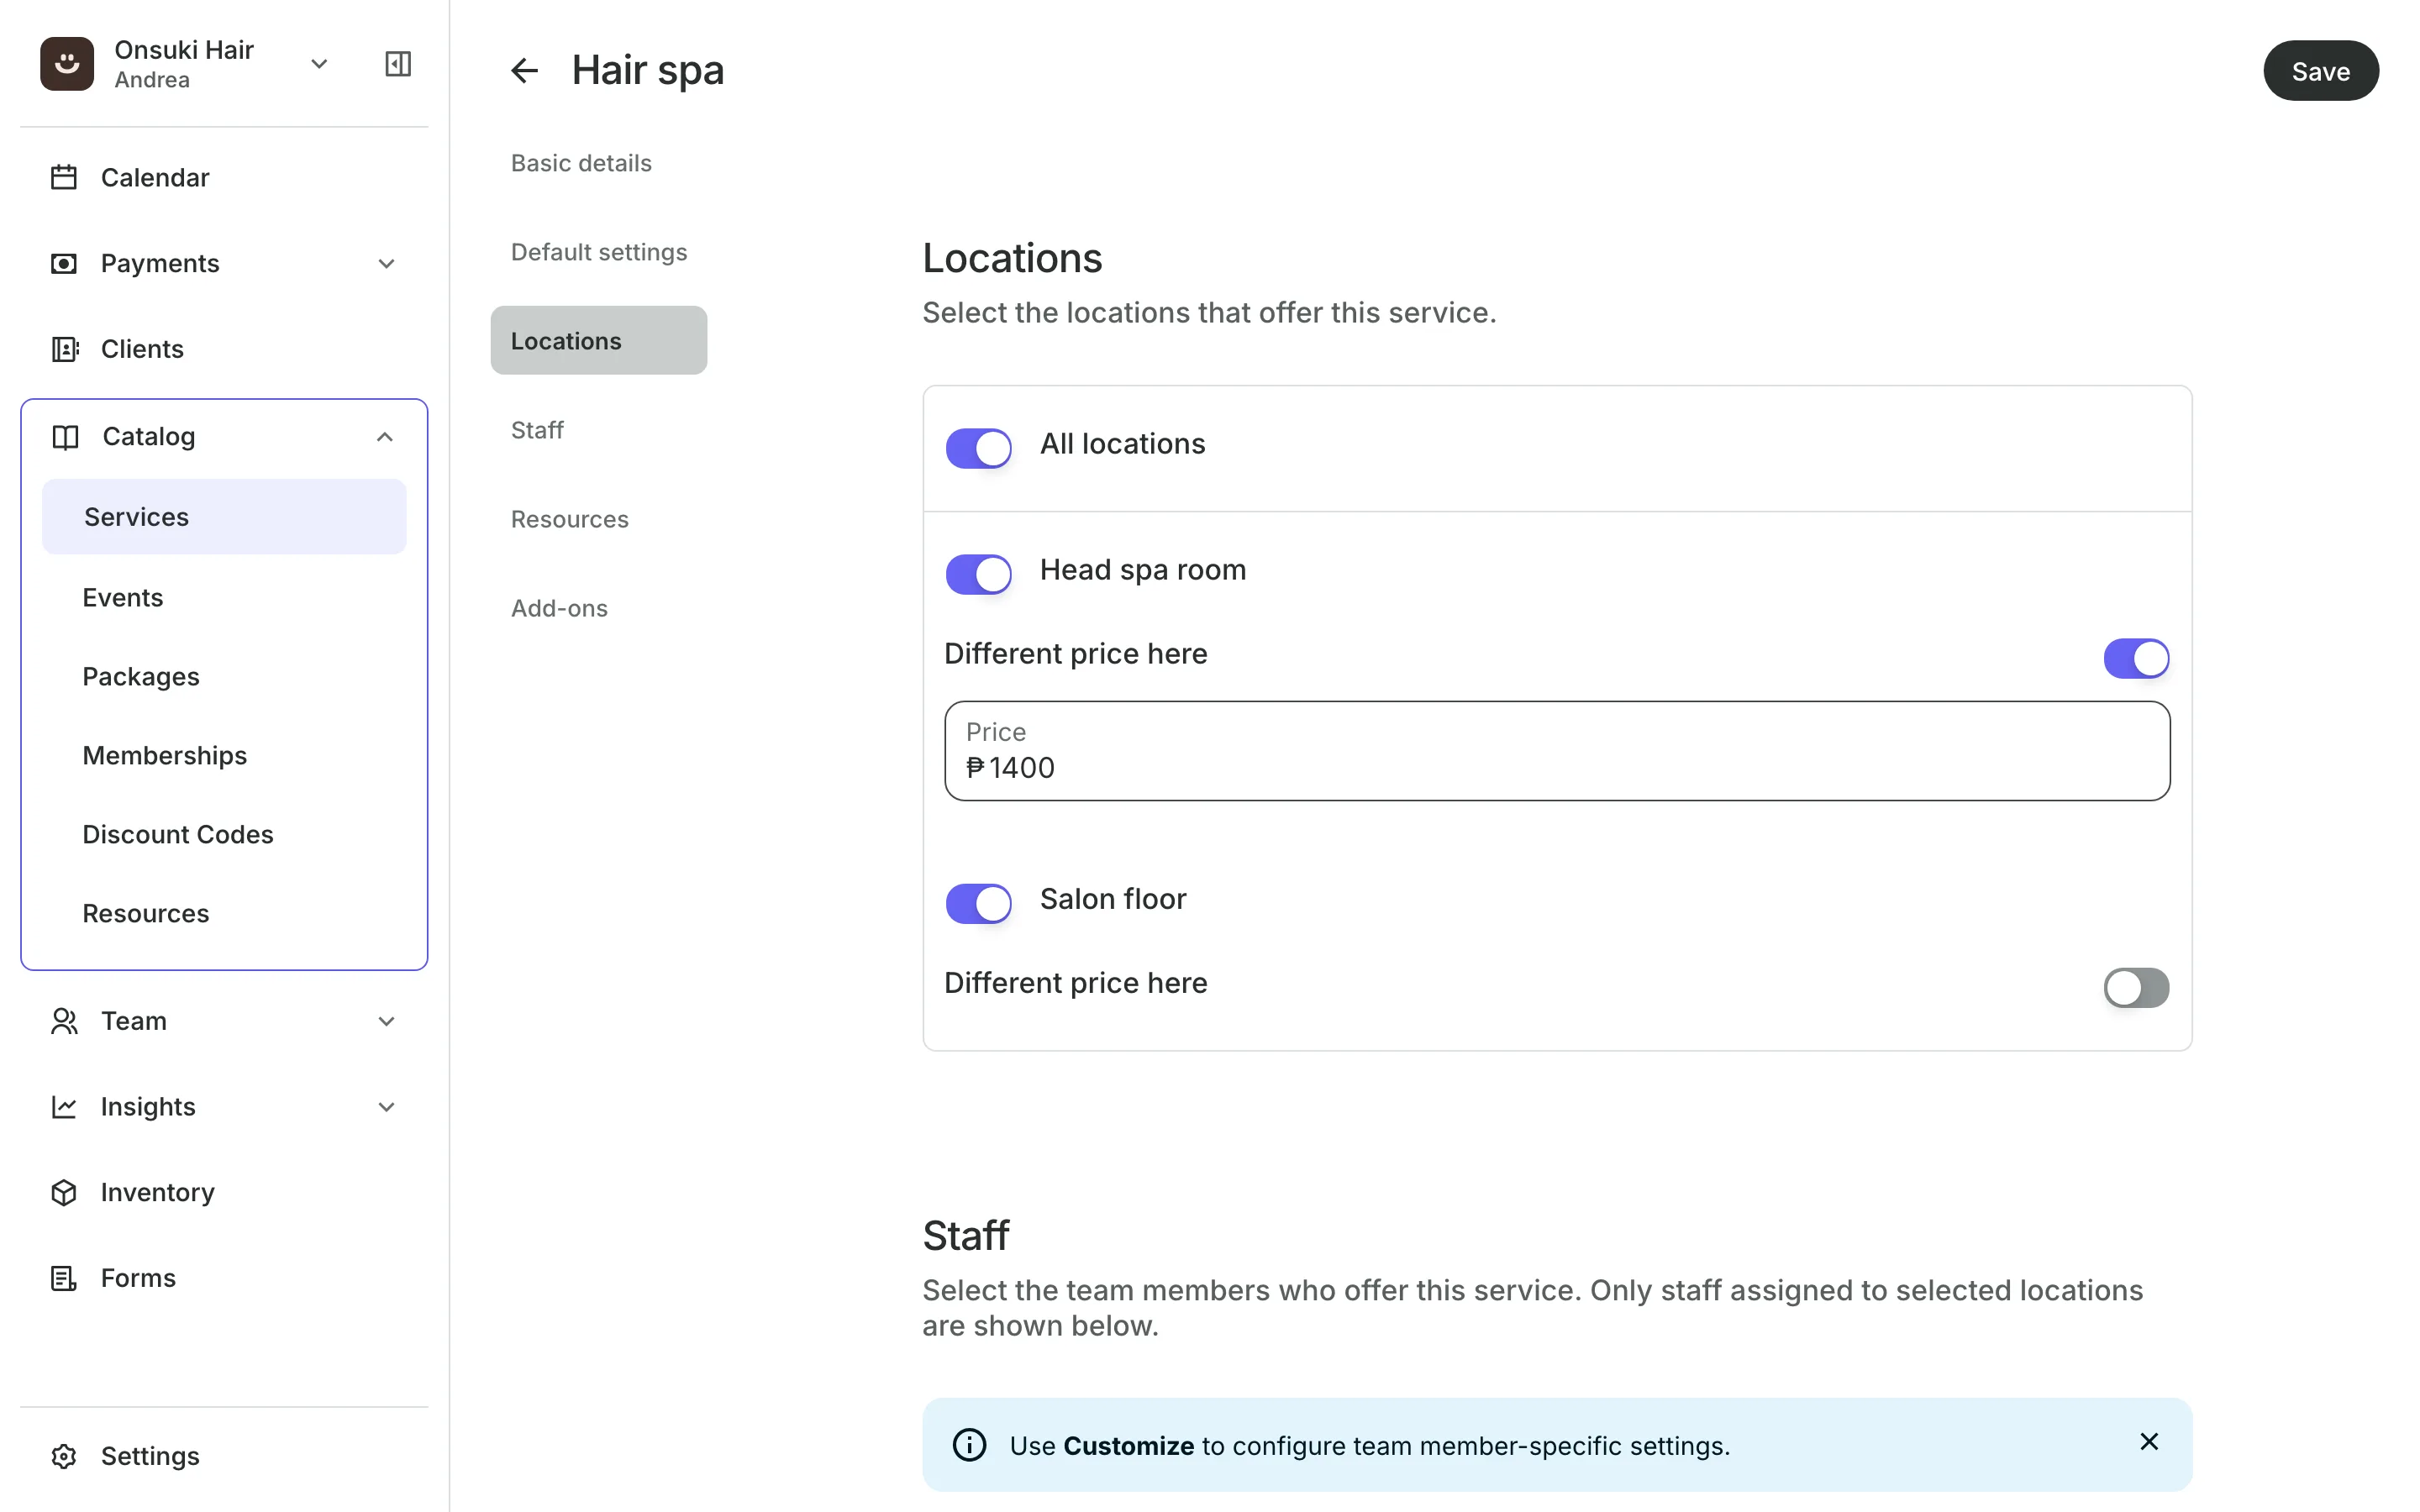The width and height of the screenshot is (2420, 1512).
Task: Select the Locations section tab
Action: click(x=598, y=340)
